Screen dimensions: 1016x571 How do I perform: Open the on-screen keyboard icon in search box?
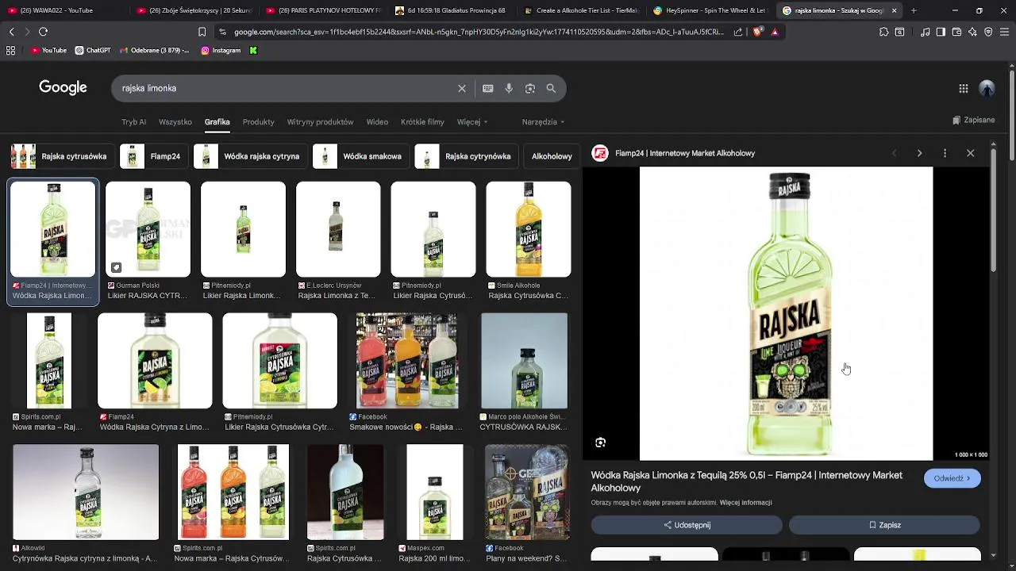[x=487, y=88]
